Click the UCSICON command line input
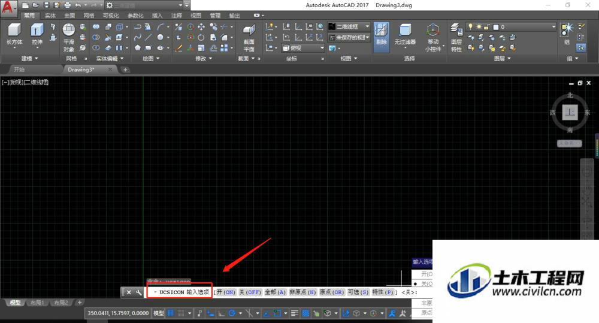Image resolution: width=599 pixels, height=323 pixels. coord(179,292)
